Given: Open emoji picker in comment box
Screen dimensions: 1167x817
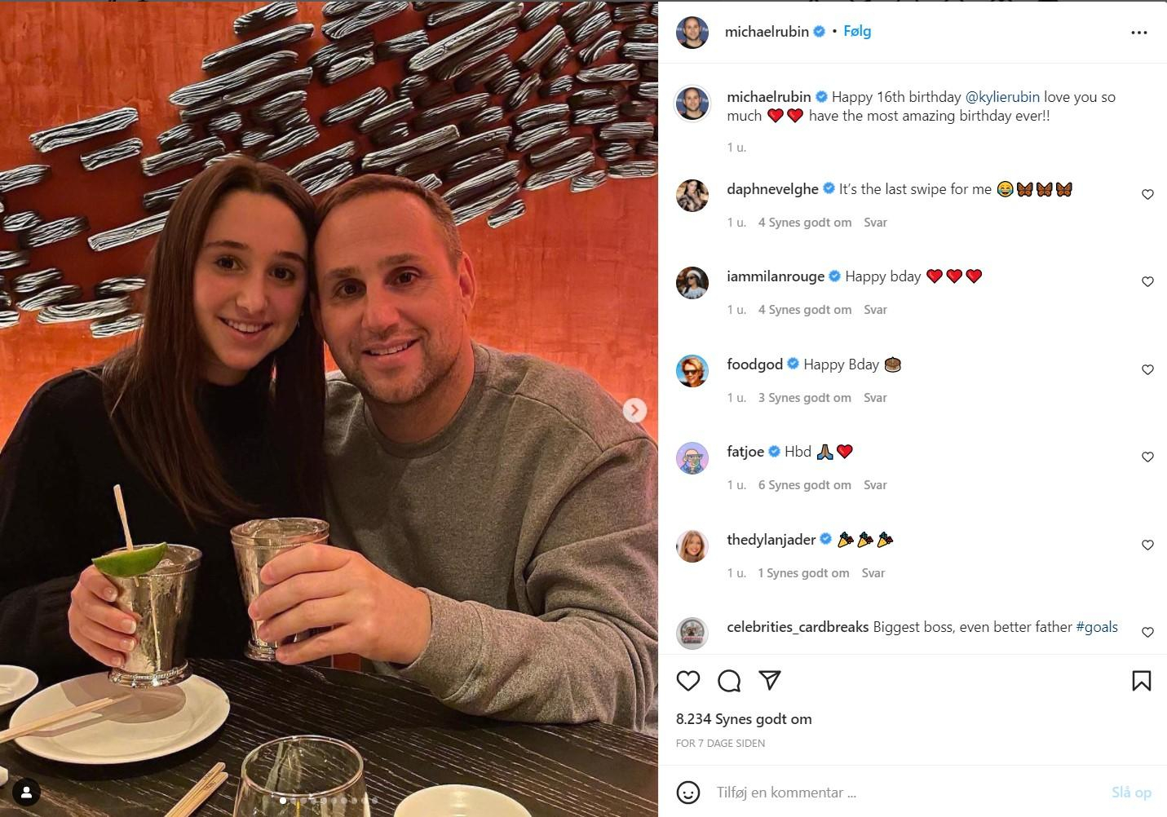Looking at the screenshot, I should pos(688,793).
